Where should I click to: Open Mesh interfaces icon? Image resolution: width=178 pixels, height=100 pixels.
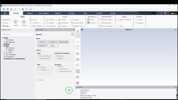tap(88, 20)
